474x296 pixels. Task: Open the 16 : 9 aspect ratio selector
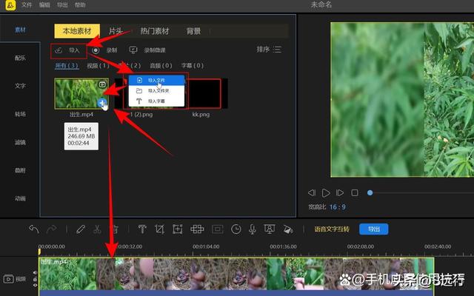338,207
